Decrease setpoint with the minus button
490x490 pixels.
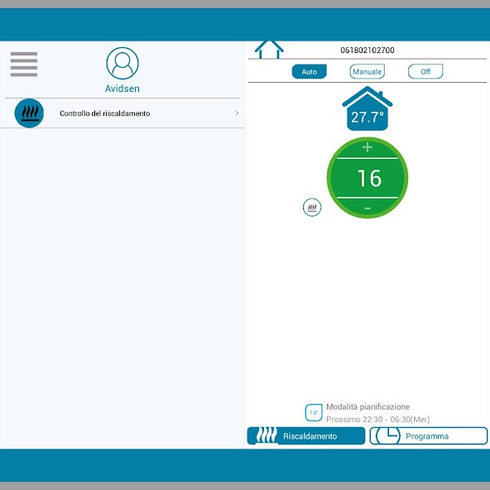pos(367,208)
